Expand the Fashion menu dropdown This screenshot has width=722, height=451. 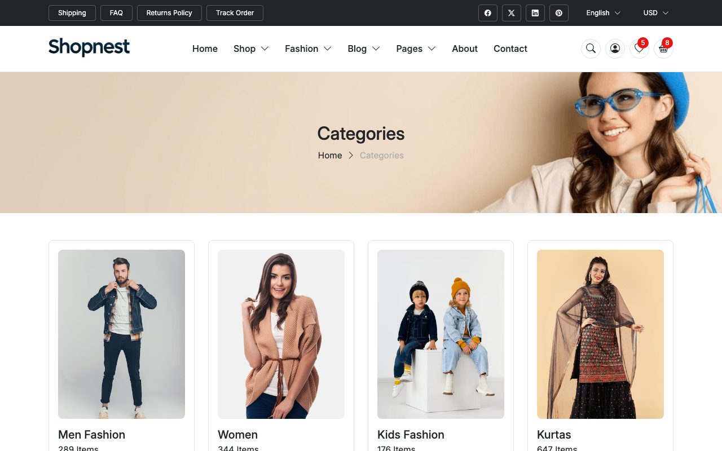coord(308,48)
